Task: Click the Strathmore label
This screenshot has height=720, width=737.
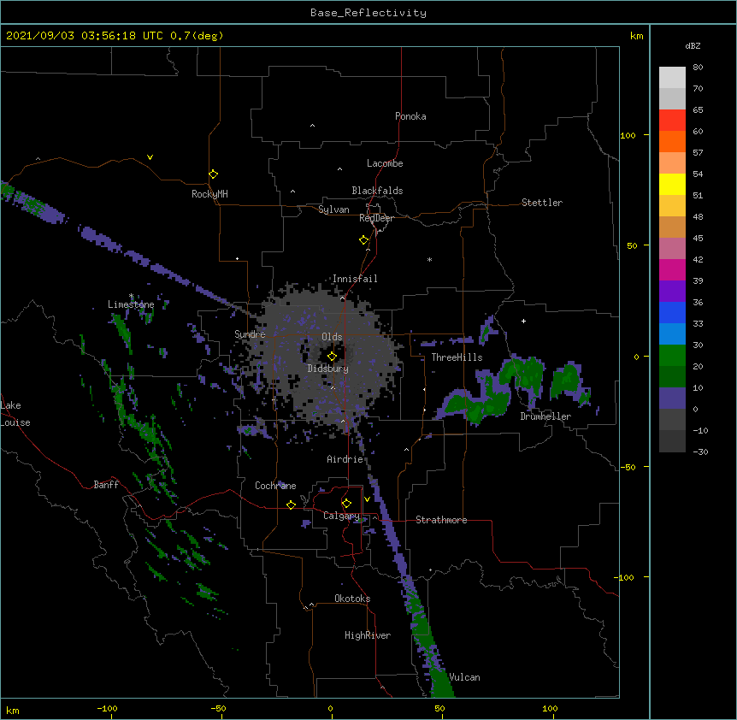Action: (x=441, y=520)
